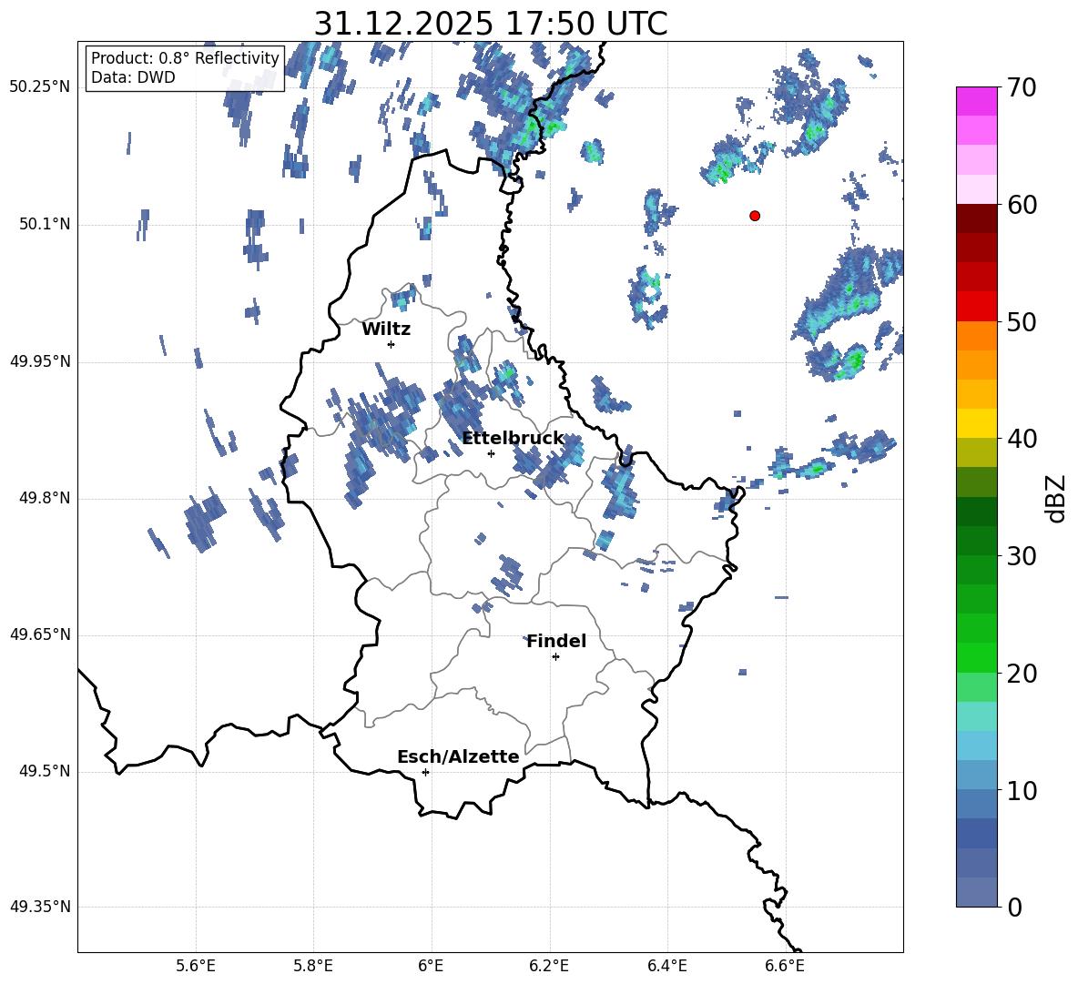Click the Esch/Alzette city label
Screen dimensions: 1078x984
[x=458, y=757]
